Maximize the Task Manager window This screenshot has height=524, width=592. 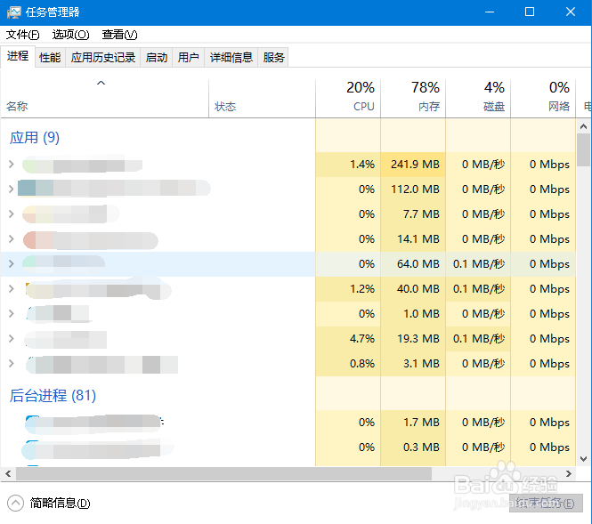pos(530,12)
